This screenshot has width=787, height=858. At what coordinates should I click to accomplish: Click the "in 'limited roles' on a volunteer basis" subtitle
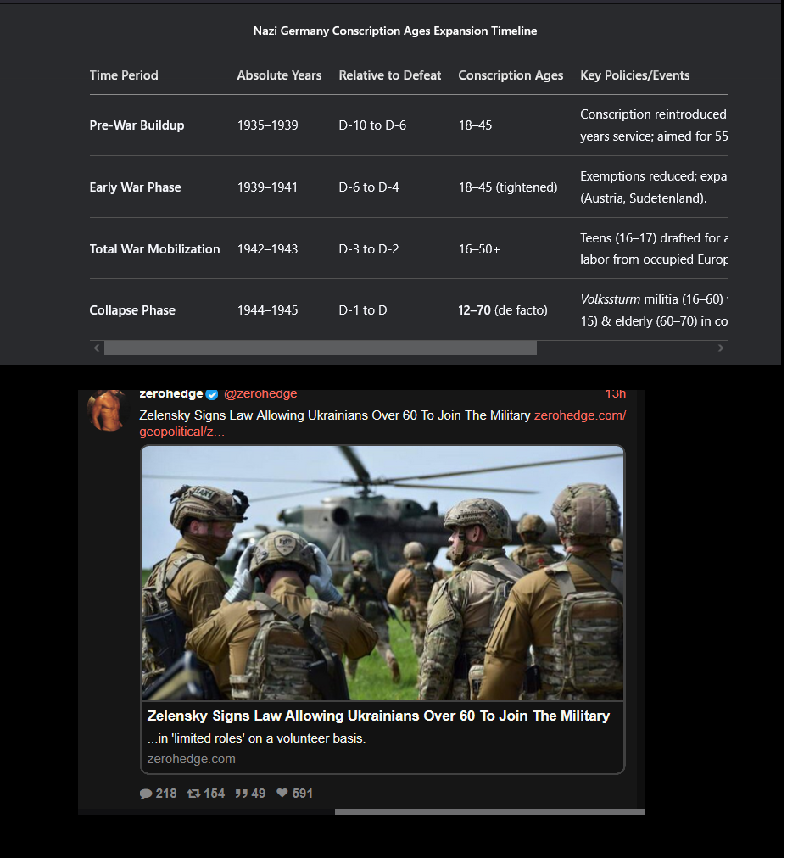(256, 738)
